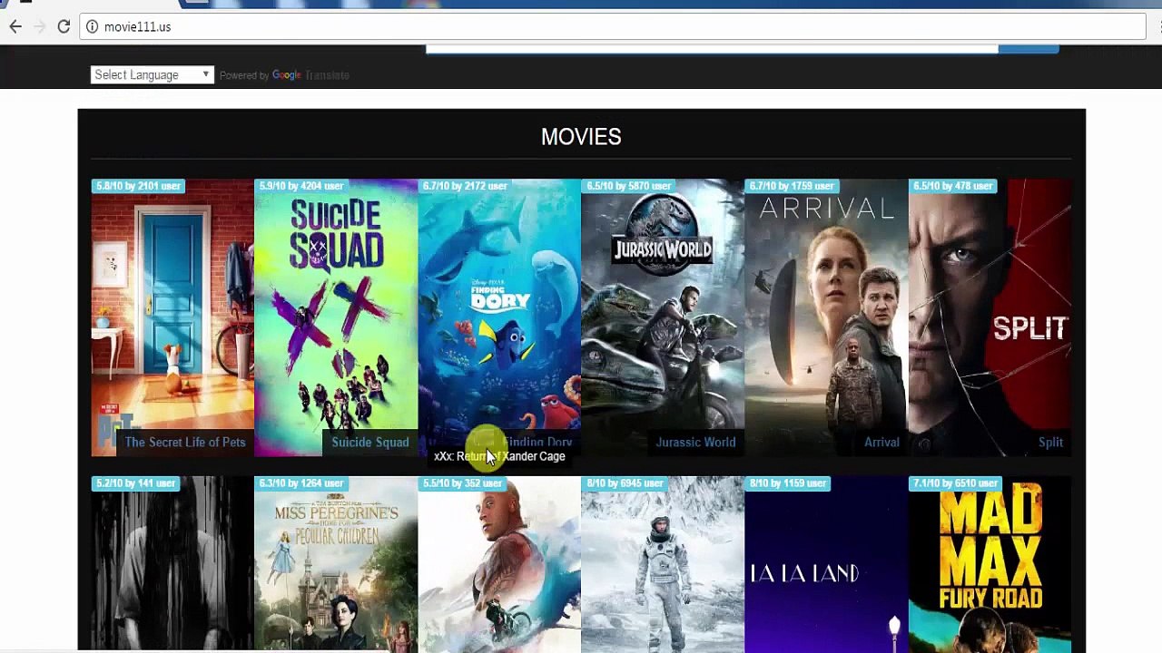Image resolution: width=1162 pixels, height=653 pixels.
Task: Reload the movie111.us page
Action: (64, 27)
